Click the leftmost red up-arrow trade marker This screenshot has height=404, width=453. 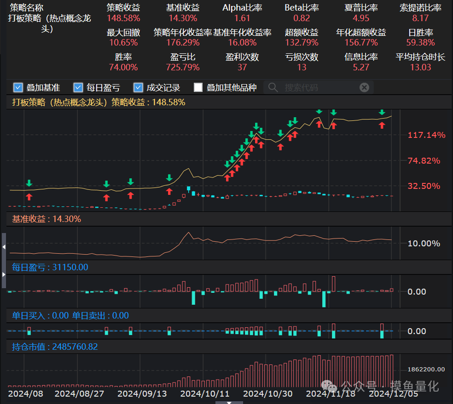[x=29, y=197]
